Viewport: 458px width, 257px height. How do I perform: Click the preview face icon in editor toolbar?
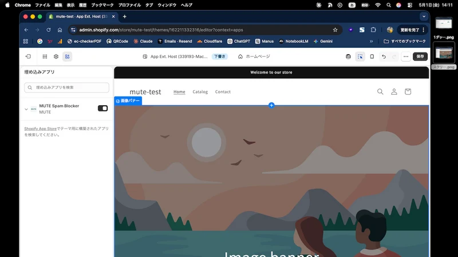click(348, 57)
